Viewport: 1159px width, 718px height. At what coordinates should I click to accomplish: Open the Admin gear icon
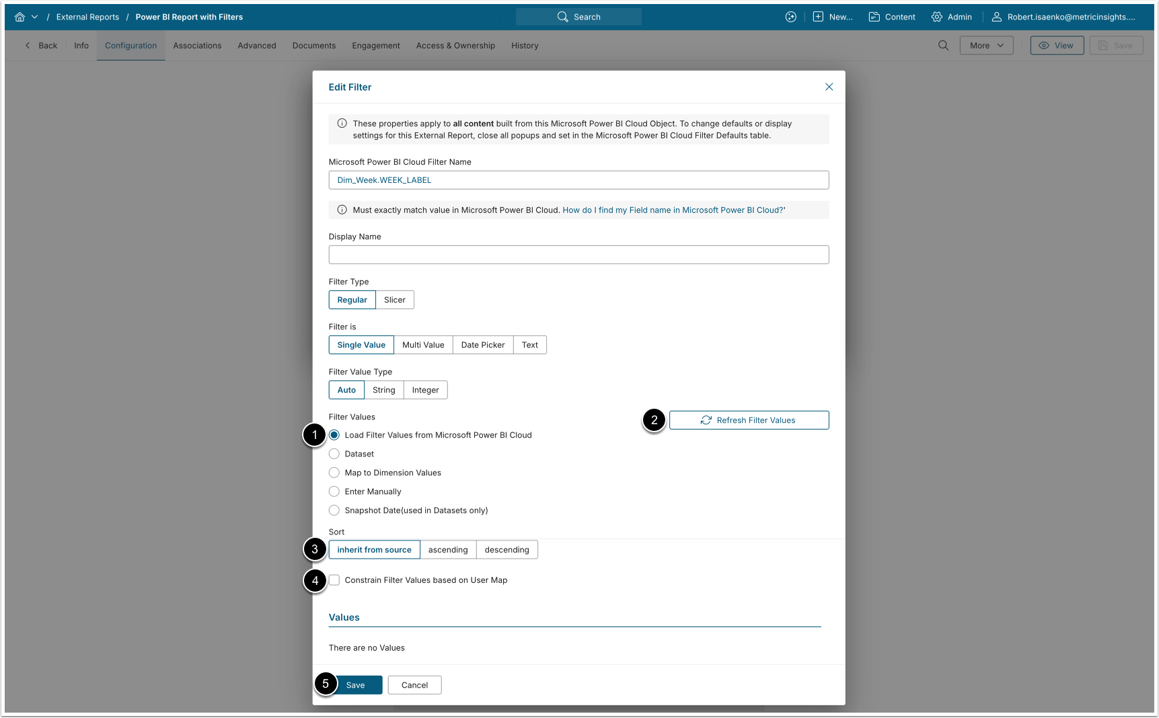click(x=936, y=17)
